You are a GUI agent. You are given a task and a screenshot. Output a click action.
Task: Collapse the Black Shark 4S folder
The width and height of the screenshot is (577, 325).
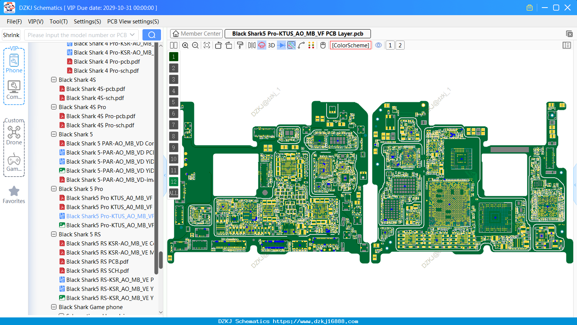coord(54,80)
